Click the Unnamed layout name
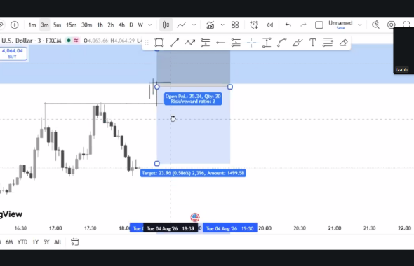Image resolution: width=414 pixels, height=266 pixels. coord(340,23)
